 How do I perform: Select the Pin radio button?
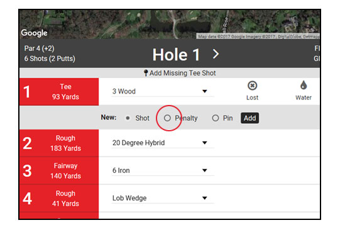(216, 118)
